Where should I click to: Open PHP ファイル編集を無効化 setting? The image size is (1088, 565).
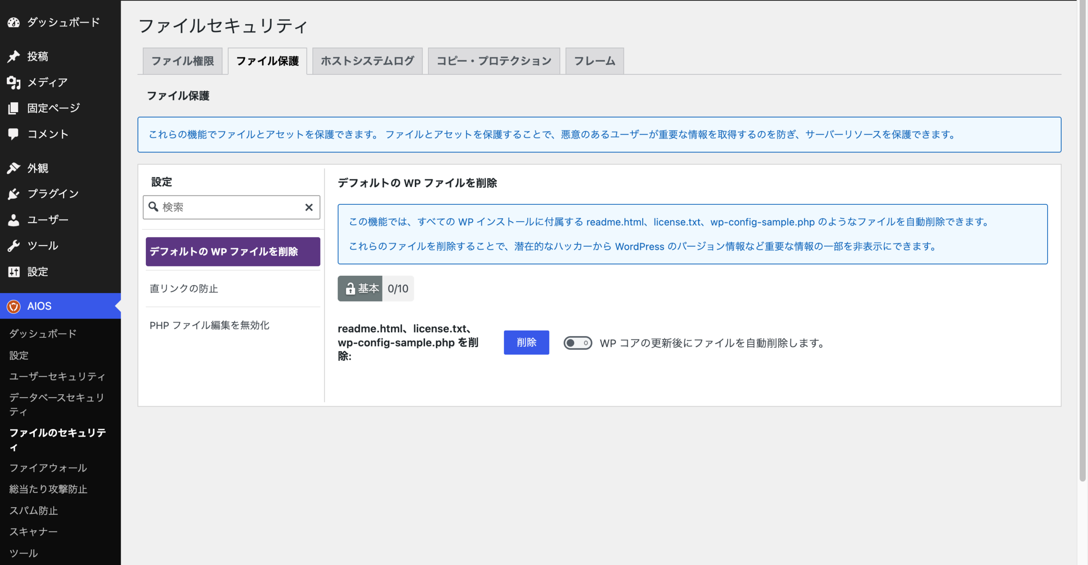tap(233, 325)
